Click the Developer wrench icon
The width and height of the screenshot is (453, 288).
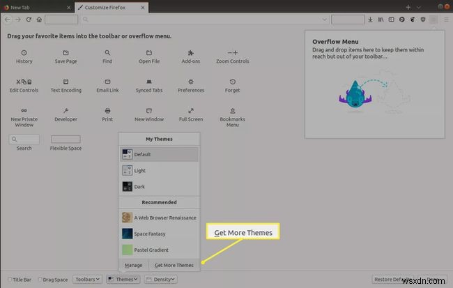[x=66, y=110]
